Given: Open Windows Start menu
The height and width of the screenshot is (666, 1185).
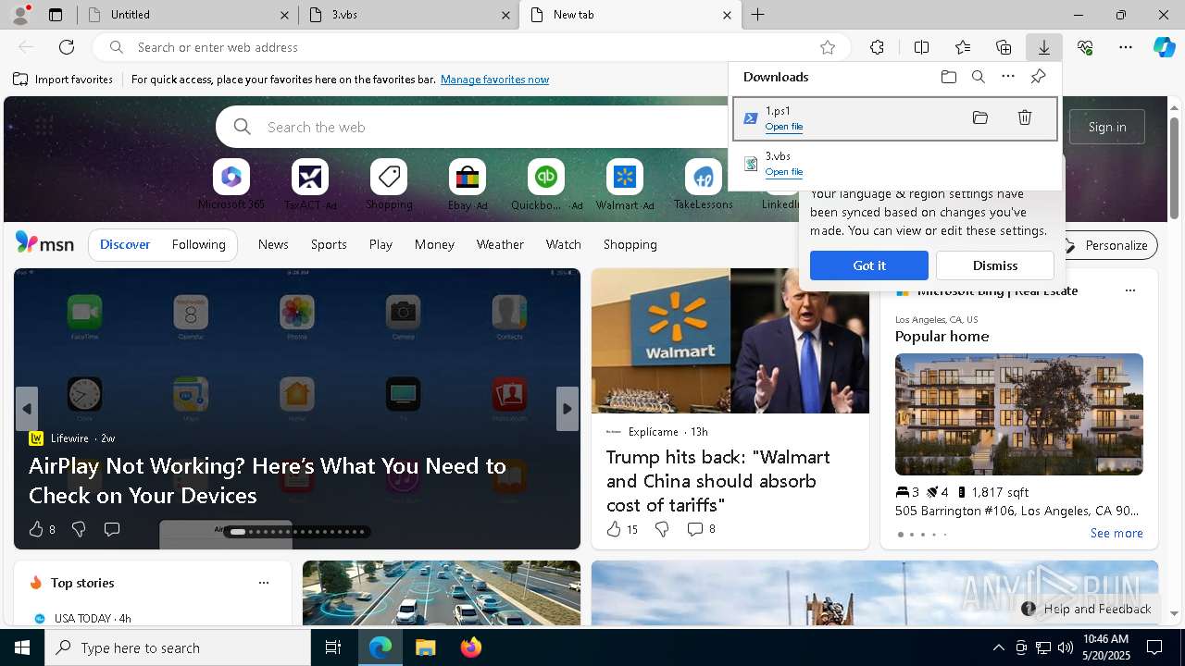Looking at the screenshot, I should 22,647.
